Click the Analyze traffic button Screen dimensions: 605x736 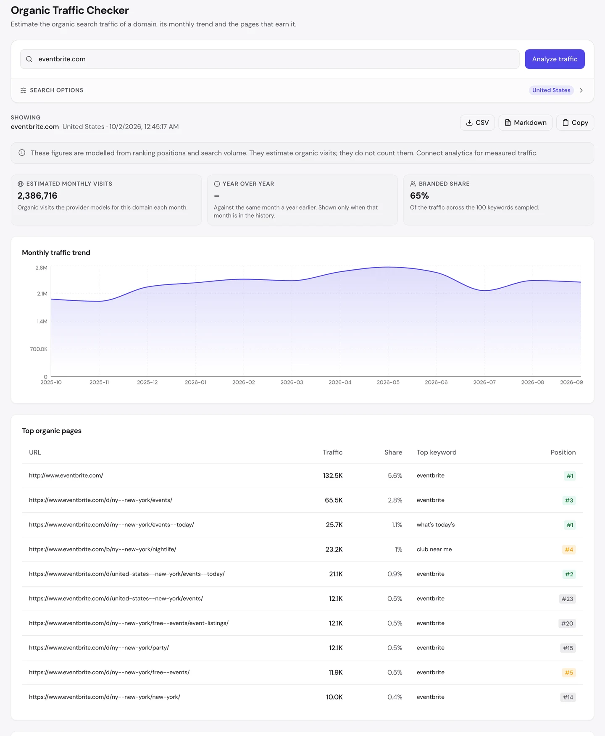tap(555, 59)
